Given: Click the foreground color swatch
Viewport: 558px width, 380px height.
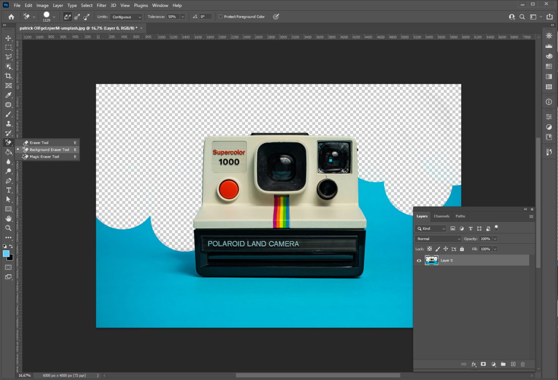Looking at the screenshot, I should pos(6,253).
